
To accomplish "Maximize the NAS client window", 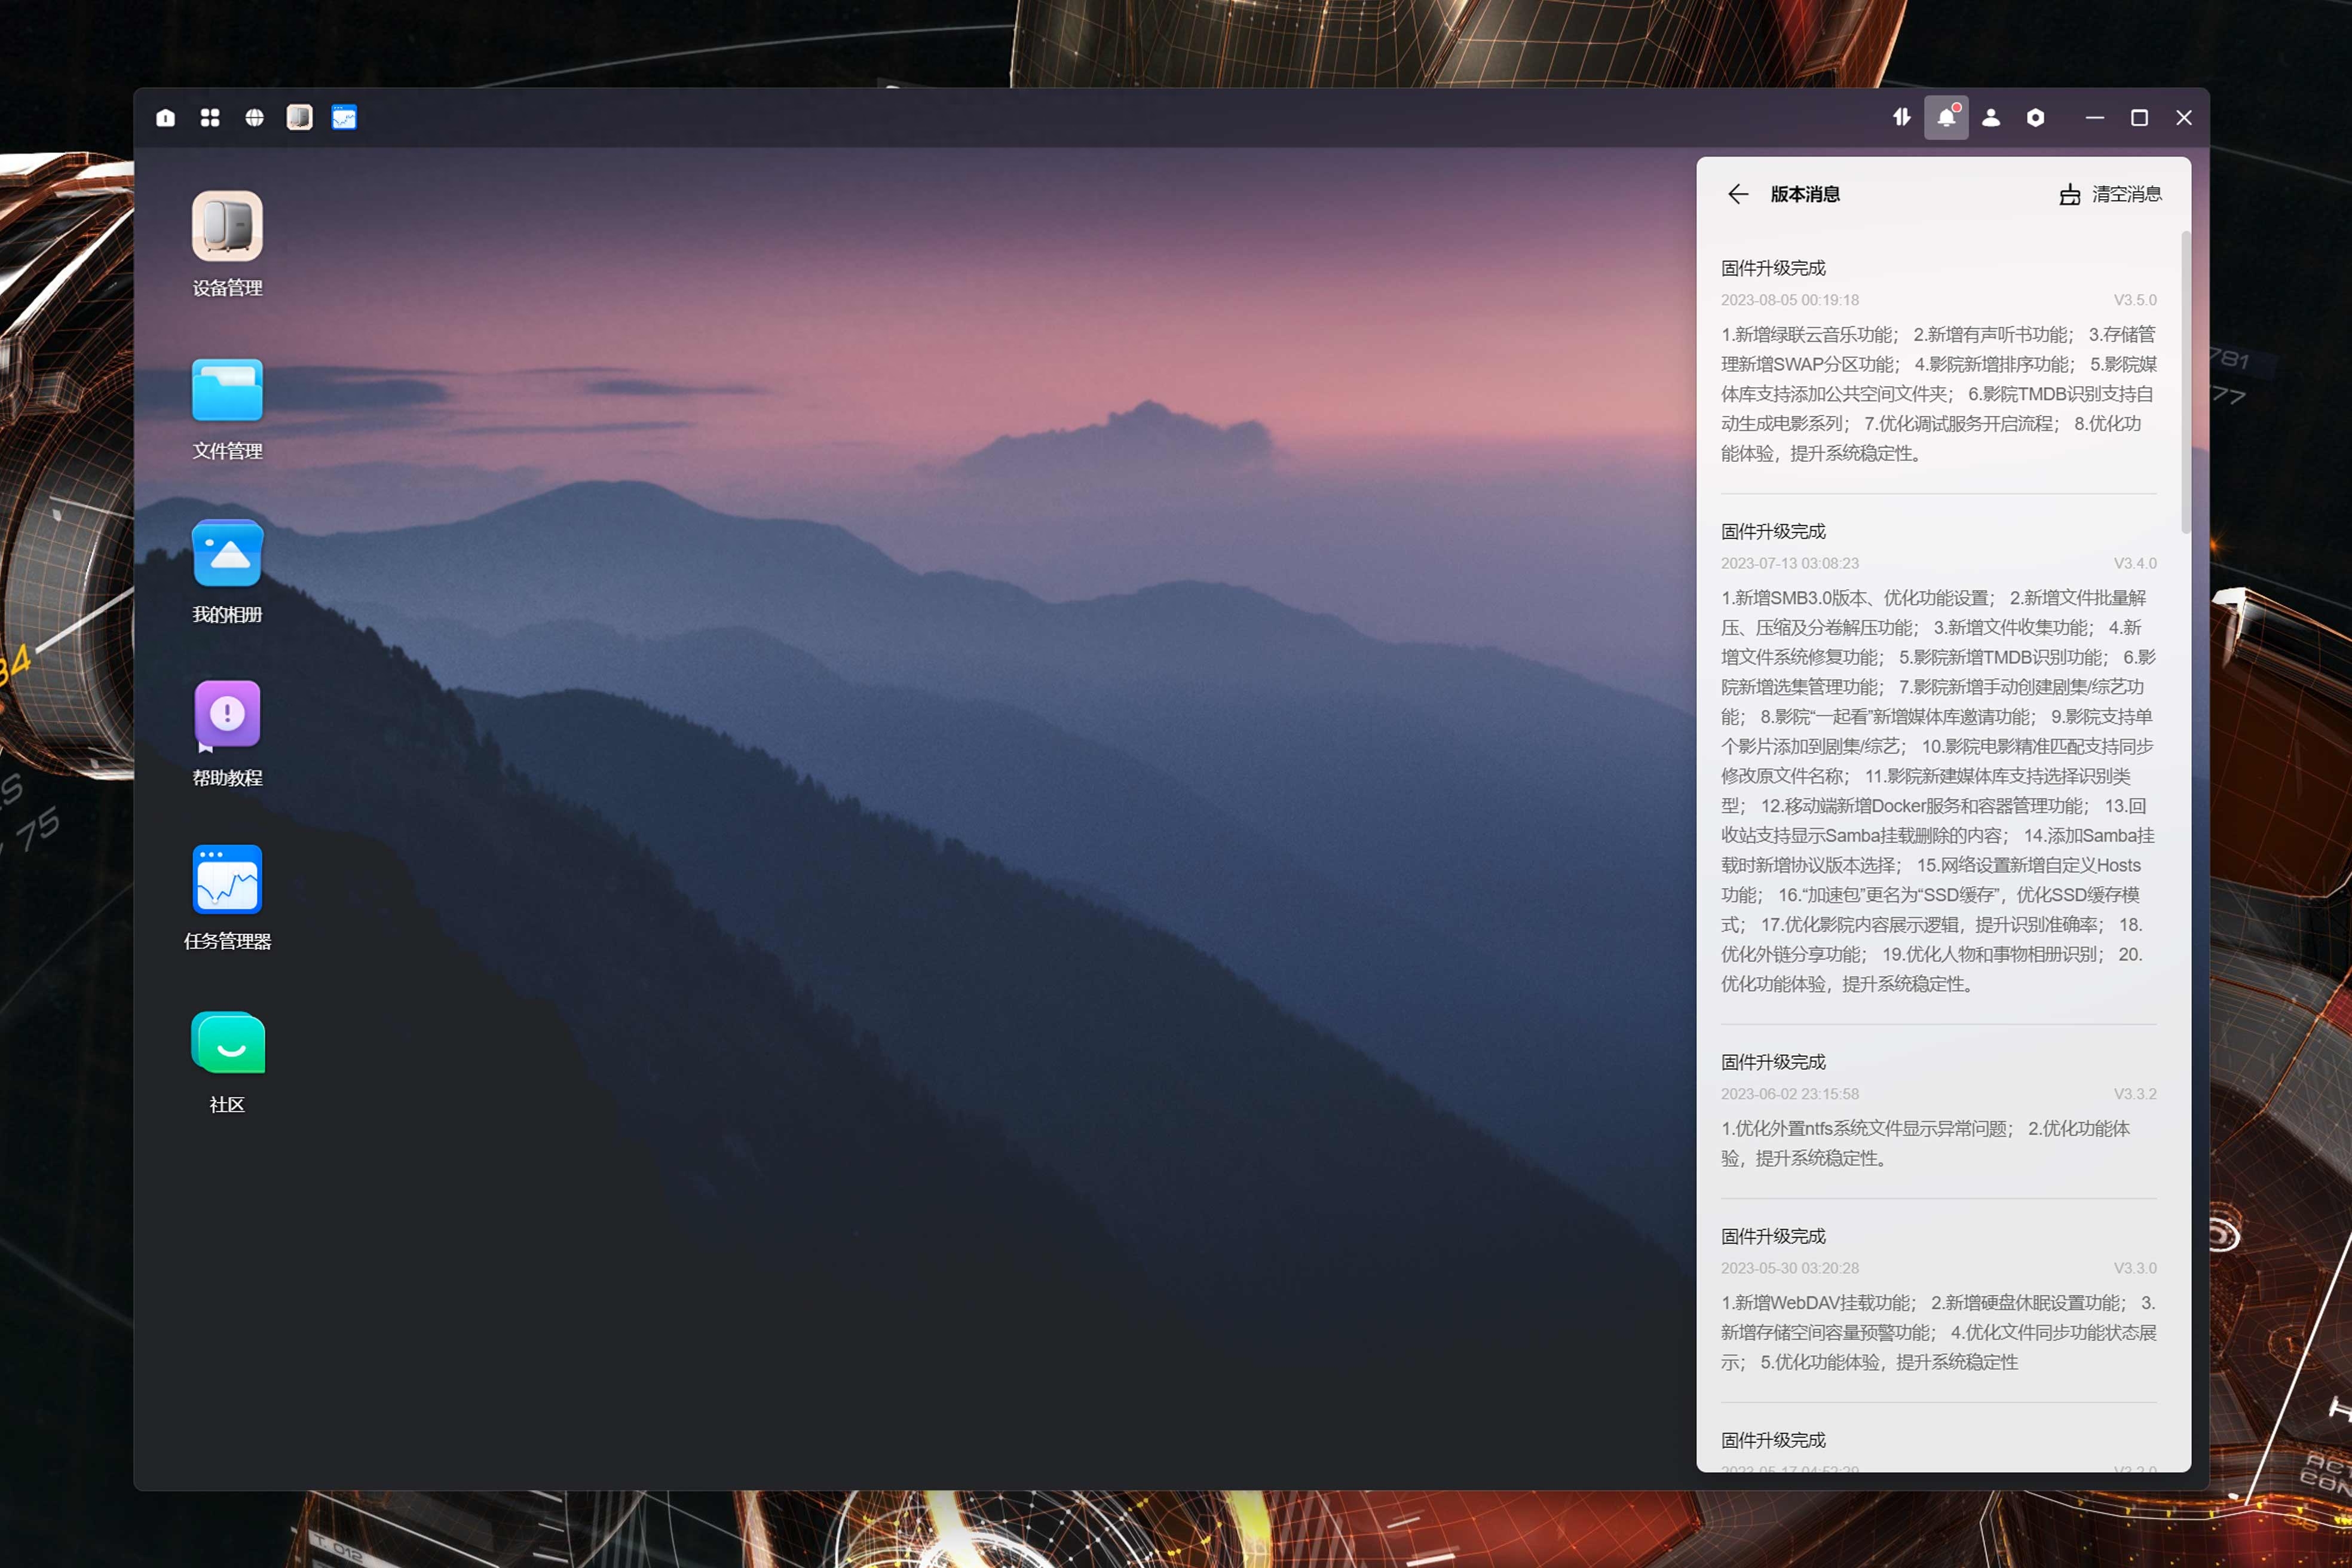I will [2139, 118].
